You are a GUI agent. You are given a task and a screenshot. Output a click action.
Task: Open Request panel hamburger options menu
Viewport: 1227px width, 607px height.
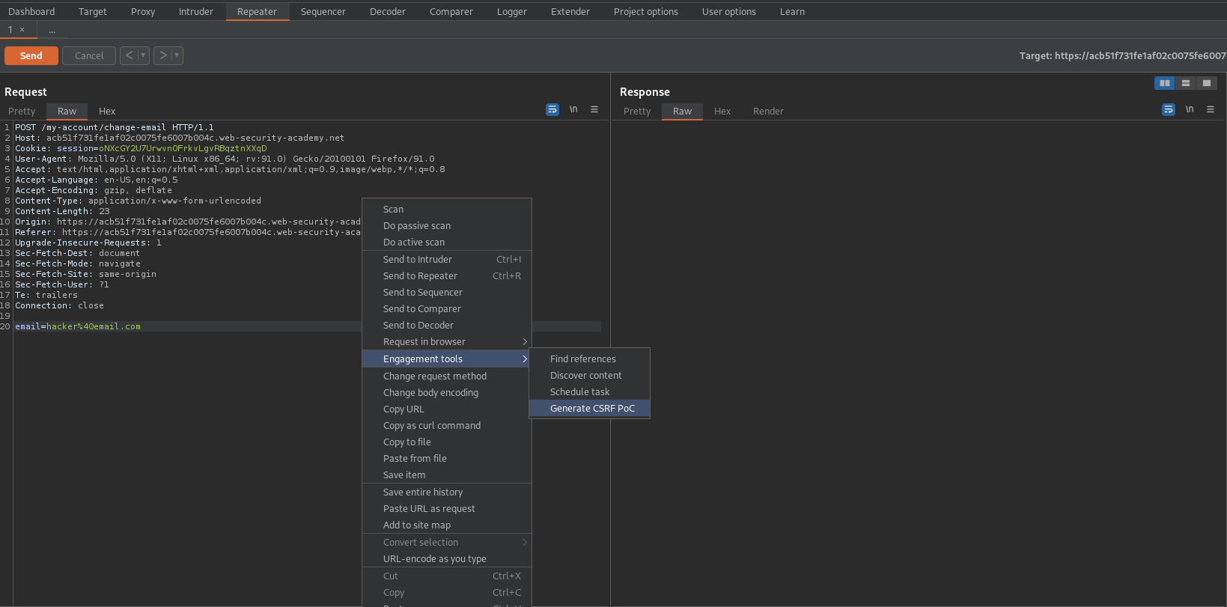click(x=594, y=109)
